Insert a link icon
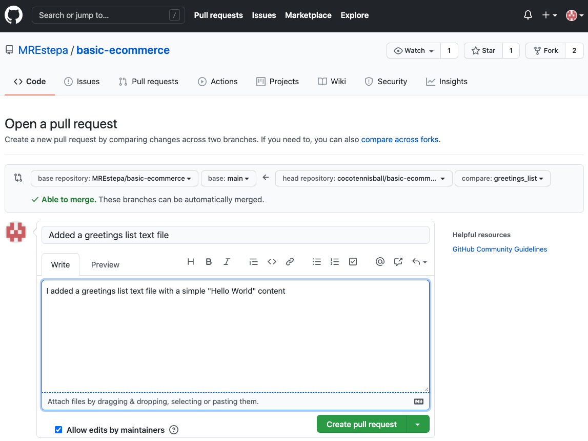The width and height of the screenshot is (588, 441). 290,262
